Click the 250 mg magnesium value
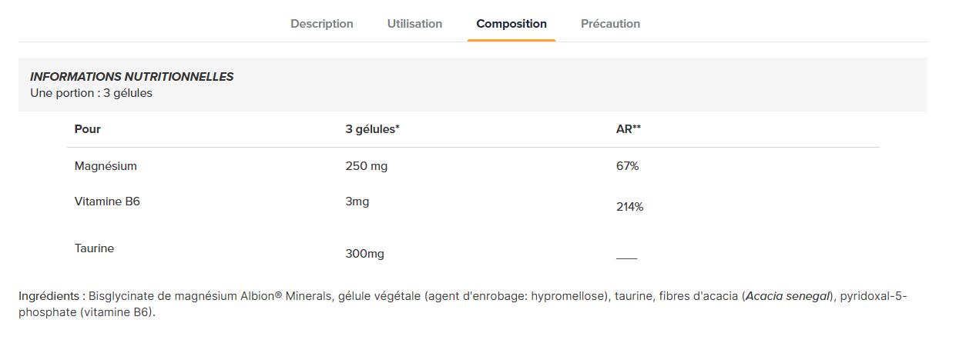The width and height of the screenshot is (956, 353). tap(367, 166)
